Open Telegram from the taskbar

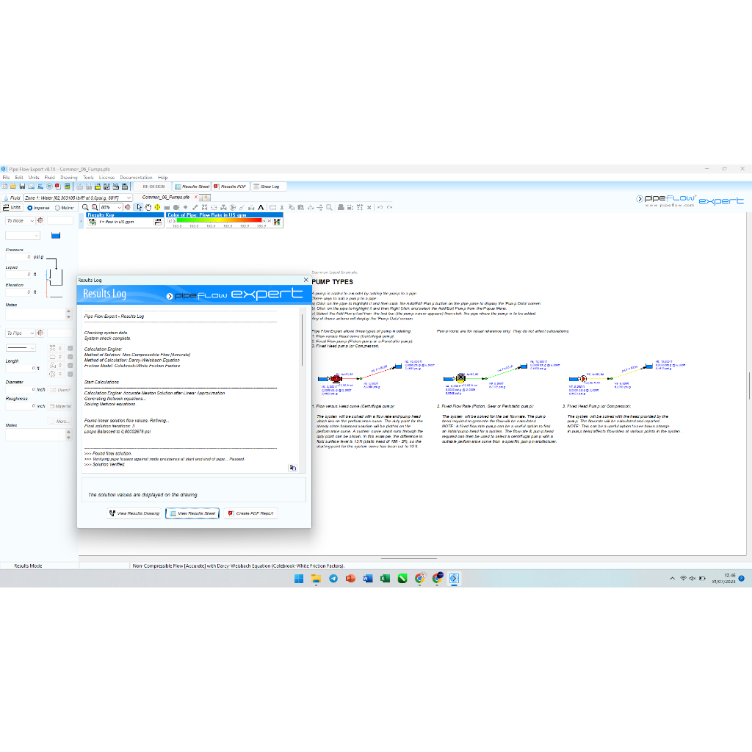pos(333,579)
